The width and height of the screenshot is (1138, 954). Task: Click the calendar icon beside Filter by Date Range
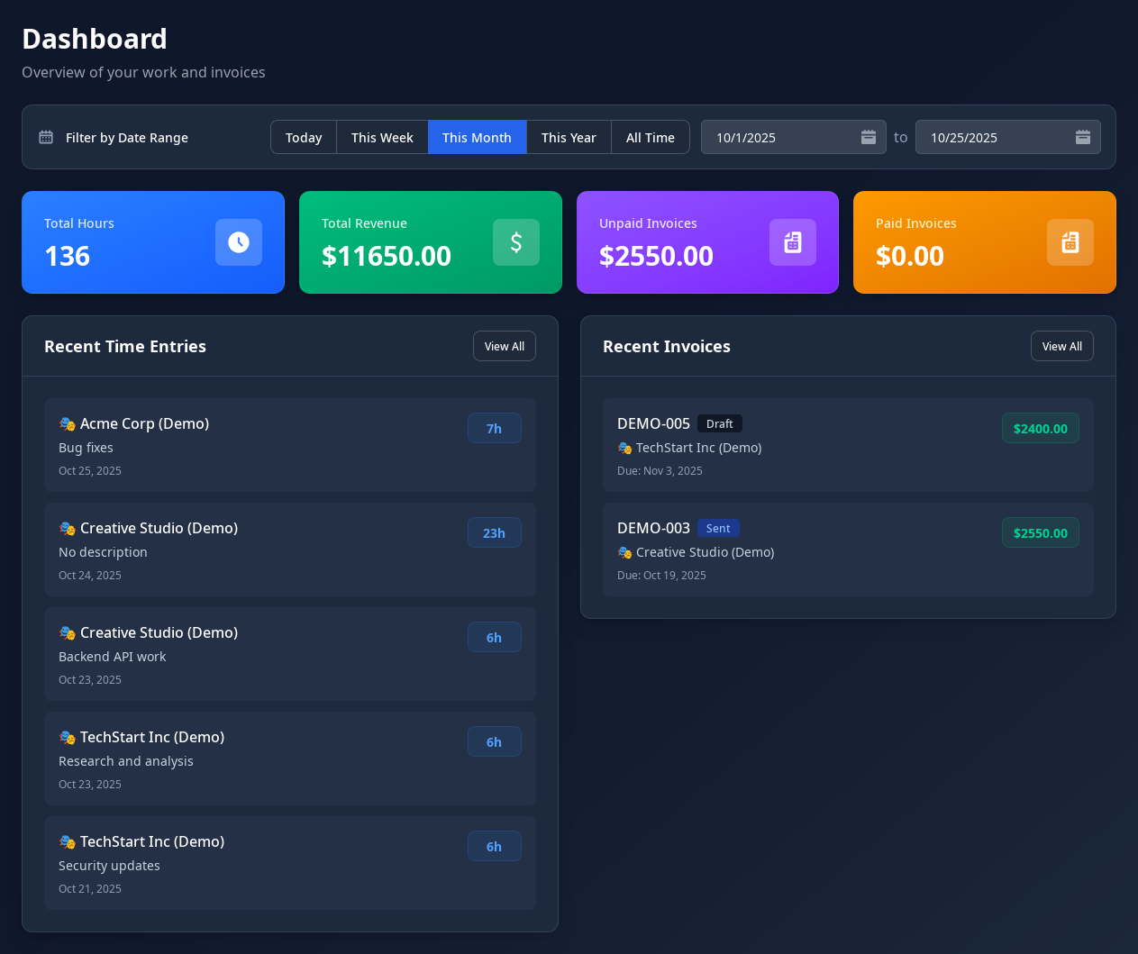46,137
